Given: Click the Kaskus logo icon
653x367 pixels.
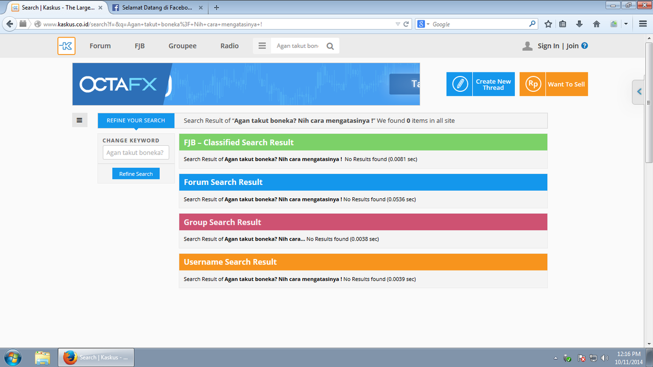Looking at the screenshot, I should pyautogui.click(x=66, y=46).
